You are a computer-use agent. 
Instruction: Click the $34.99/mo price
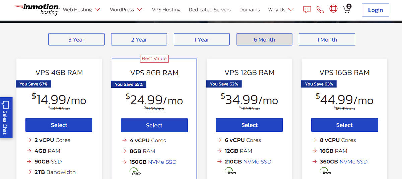pyautogui.click(x=249, y=99)
